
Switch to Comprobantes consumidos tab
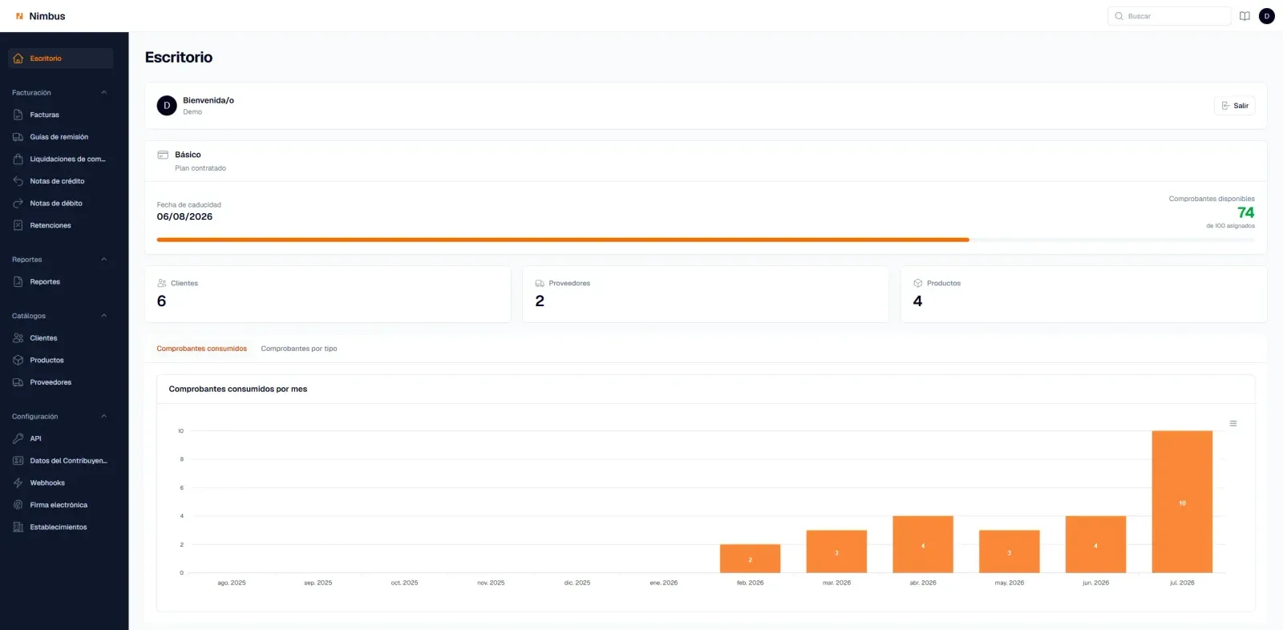[x=202, y=349]
